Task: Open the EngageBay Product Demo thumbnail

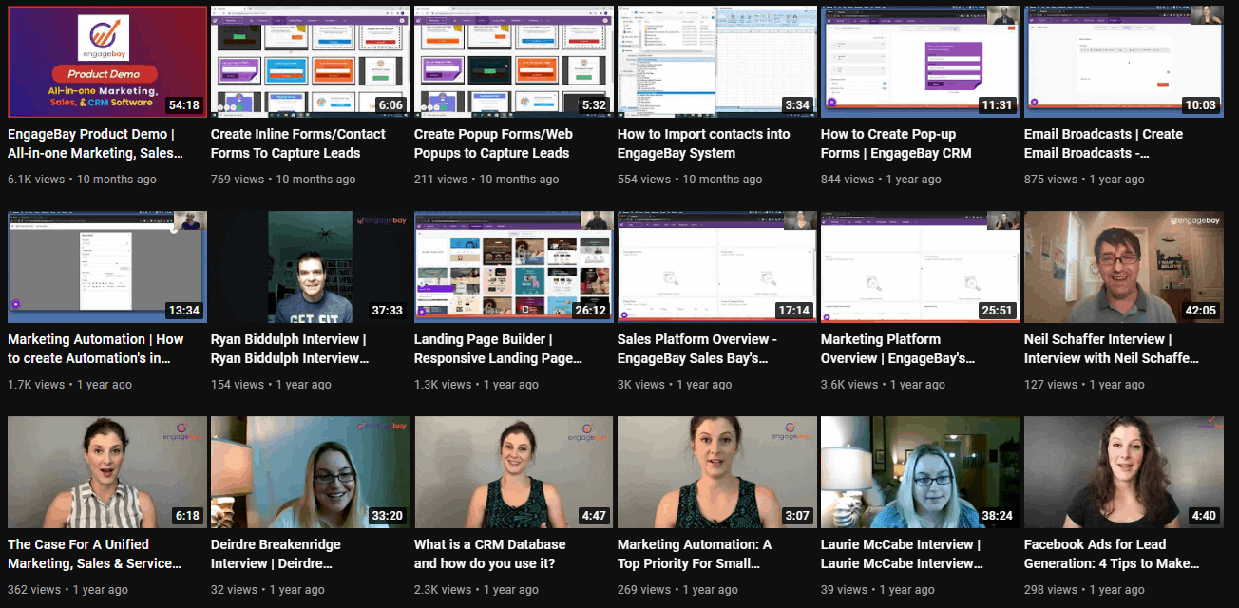Action: (x=106, y=61)
